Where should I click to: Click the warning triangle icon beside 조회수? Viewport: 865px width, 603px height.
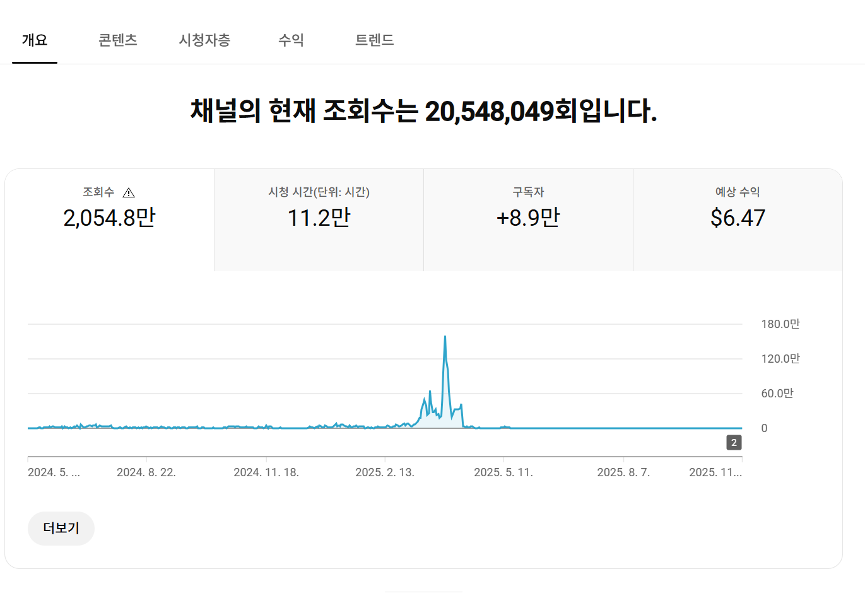(129, 193)
